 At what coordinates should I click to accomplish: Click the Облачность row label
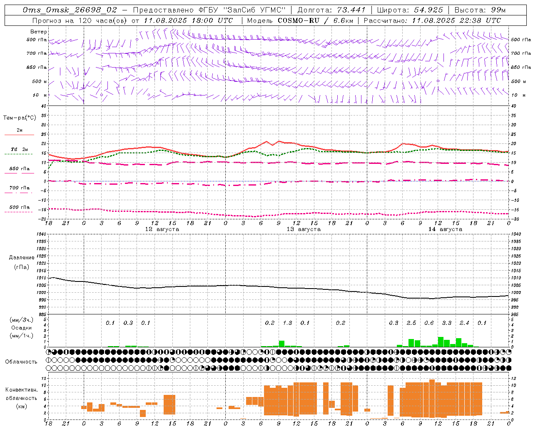(x=21, y=362)
